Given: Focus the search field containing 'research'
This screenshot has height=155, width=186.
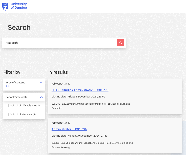Looking at the screenshot, I should pyautogui.click(x=59, y=43).
